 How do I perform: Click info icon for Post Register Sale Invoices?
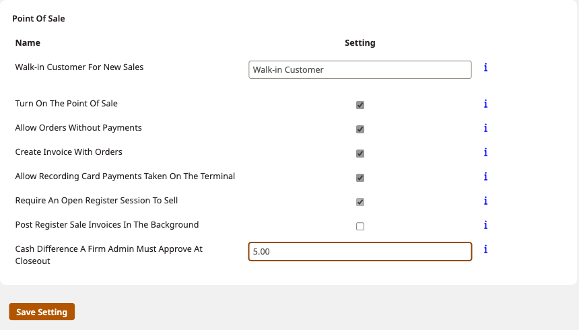coord(485,225)
